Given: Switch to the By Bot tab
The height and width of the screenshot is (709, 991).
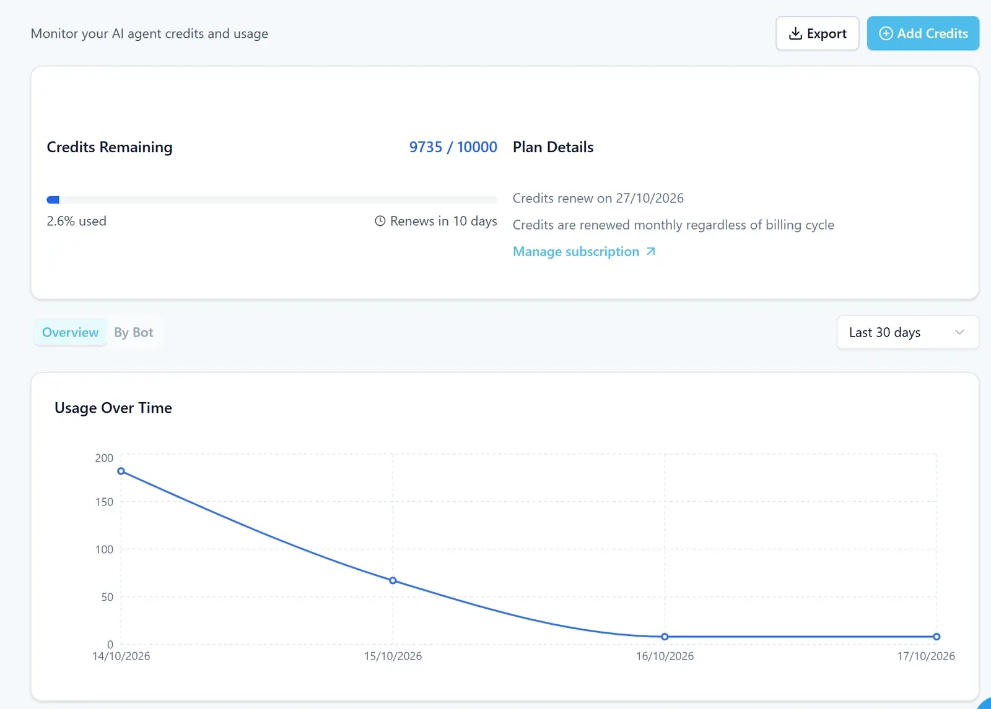Looking at the screenshot, I should tap(133, 332).
